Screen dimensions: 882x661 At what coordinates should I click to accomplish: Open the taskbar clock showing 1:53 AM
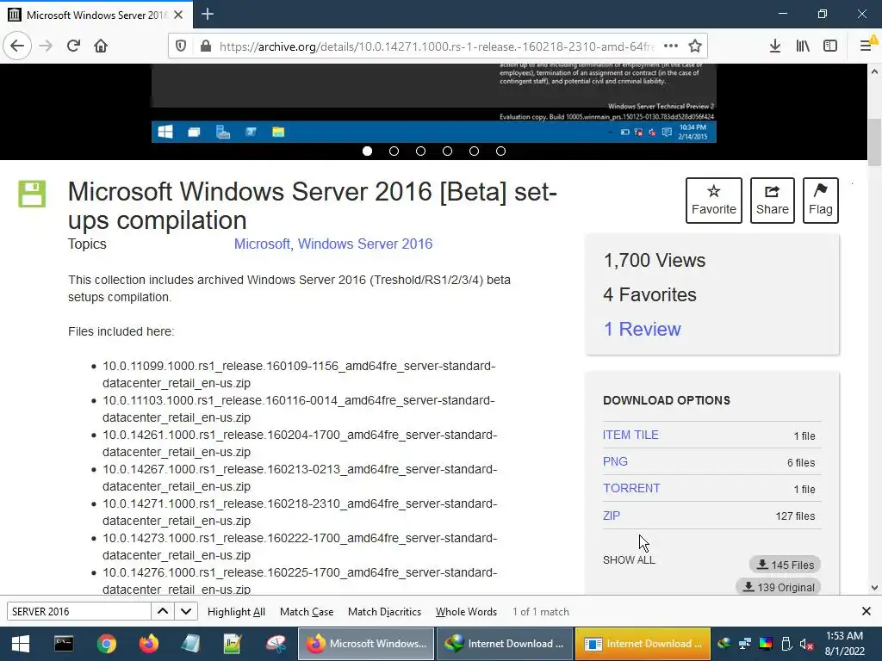[844, 644]
